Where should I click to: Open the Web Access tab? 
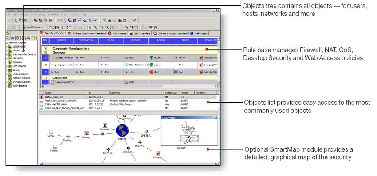coord(199,34)
